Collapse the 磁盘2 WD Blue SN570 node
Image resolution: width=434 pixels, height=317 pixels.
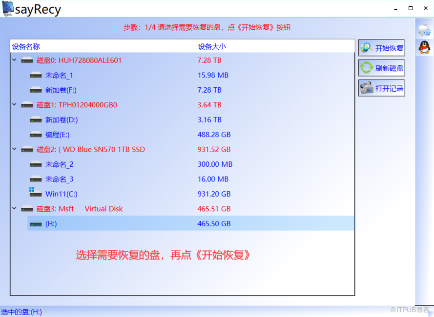point(14,149)
